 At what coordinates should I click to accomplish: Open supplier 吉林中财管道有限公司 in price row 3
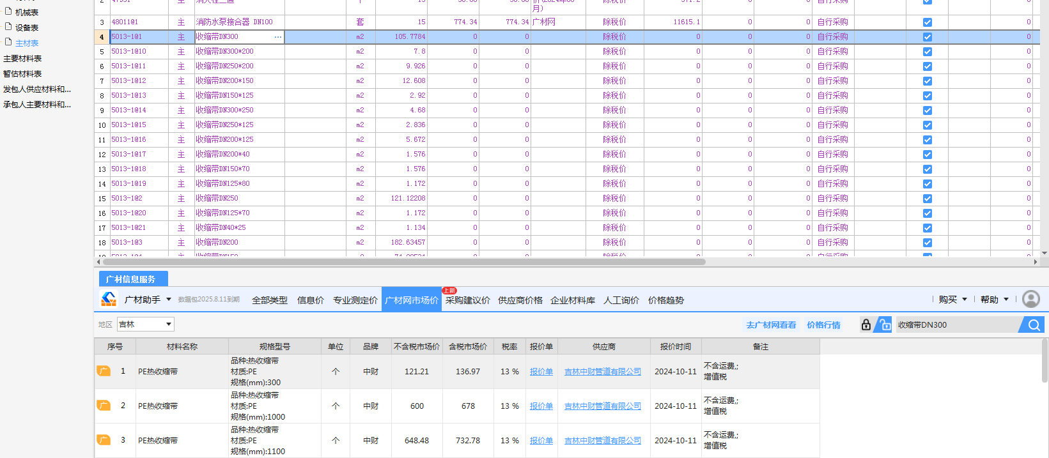point(603,441)
